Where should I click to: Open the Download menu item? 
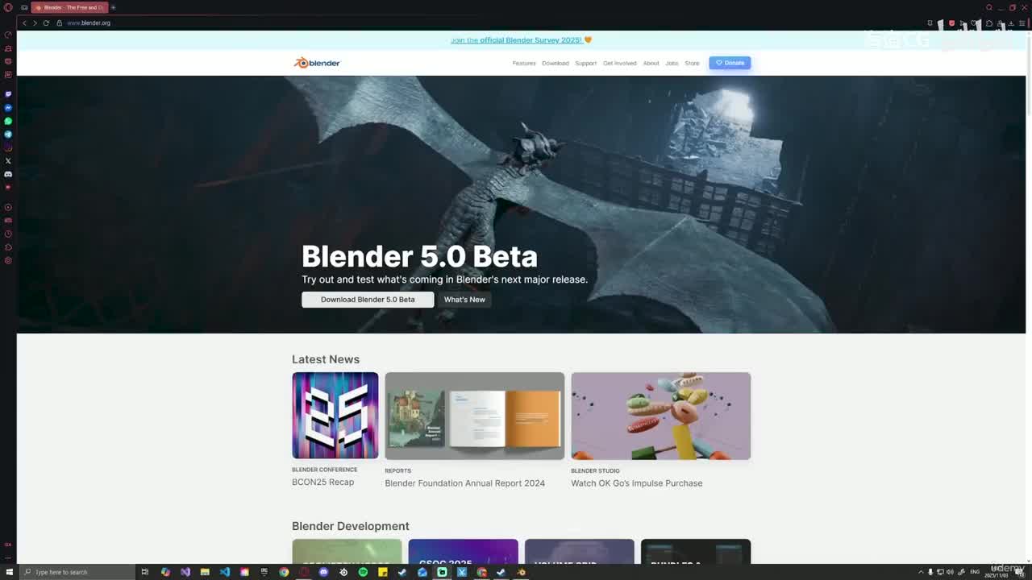pos(556,63)
